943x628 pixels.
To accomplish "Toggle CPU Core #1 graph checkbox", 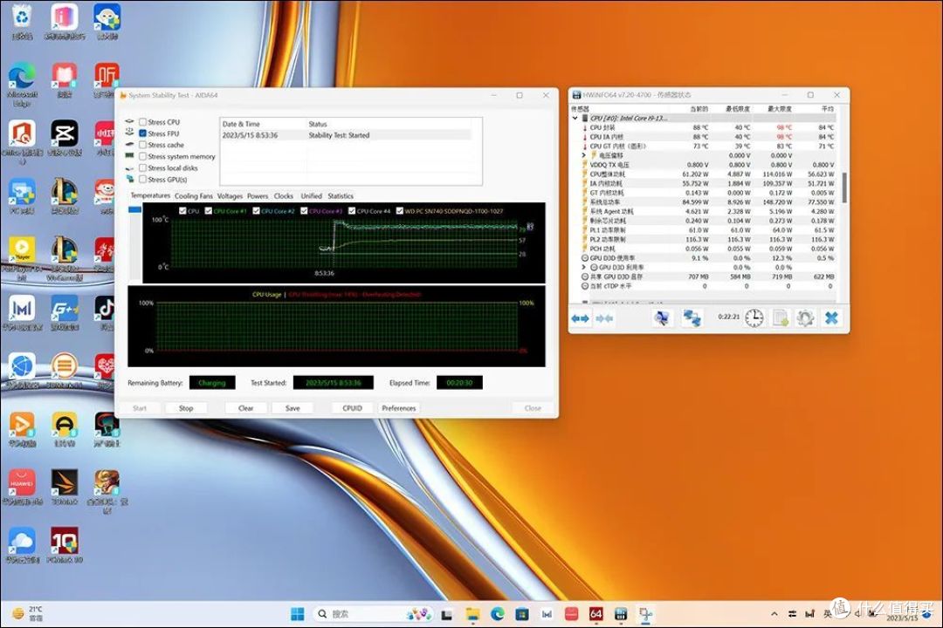I will point(209,211).
